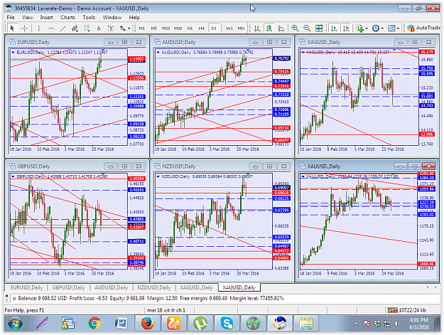Select the Fibonacci retracement tool
The width and height of the screenshot is (444, 335).
coord(87,28)
